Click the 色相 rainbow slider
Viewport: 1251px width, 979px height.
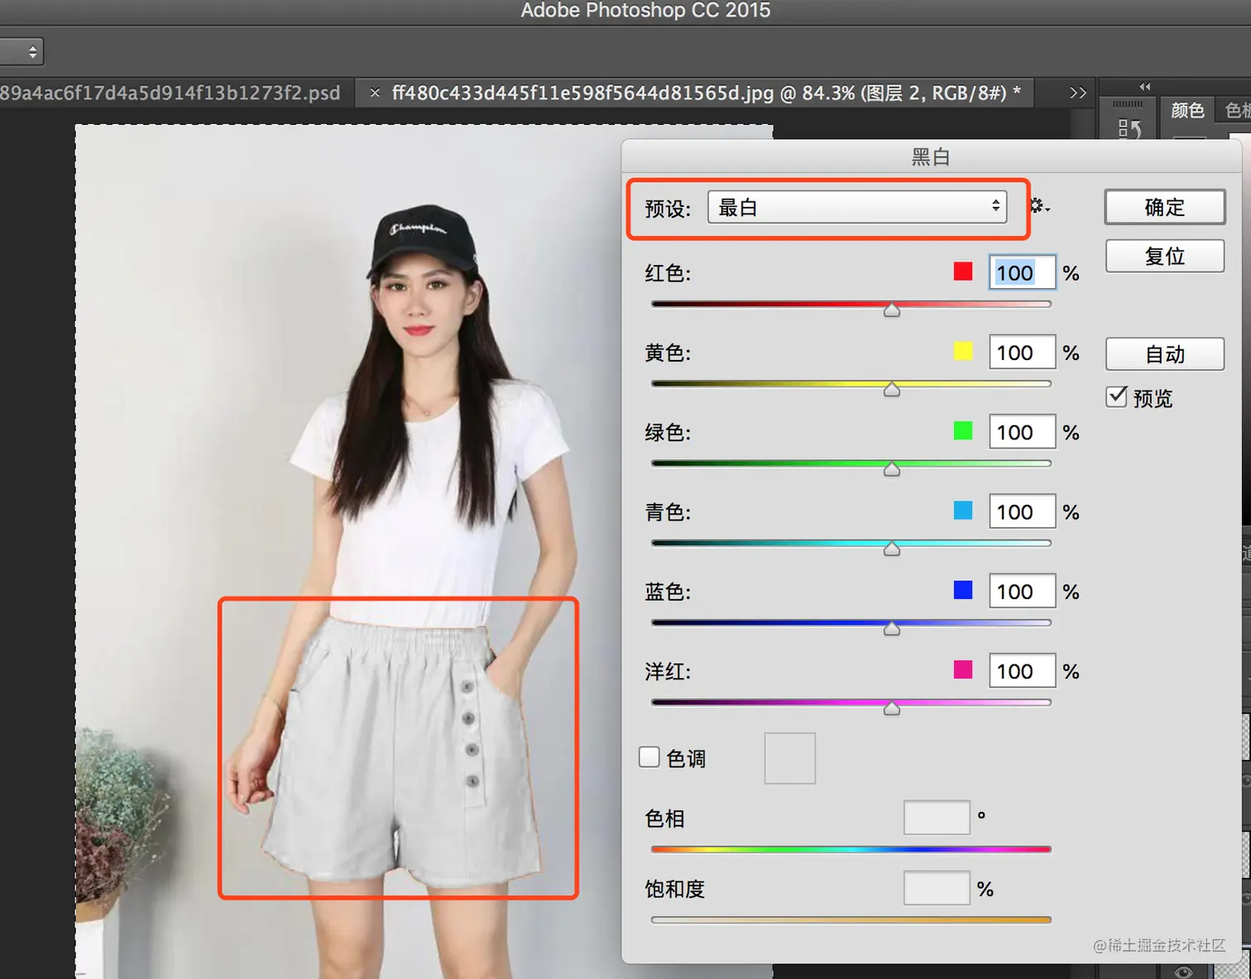point(851,849)
